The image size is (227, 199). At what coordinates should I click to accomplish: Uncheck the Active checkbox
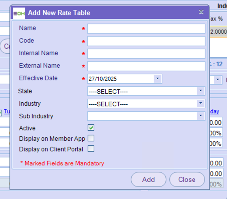91,128
